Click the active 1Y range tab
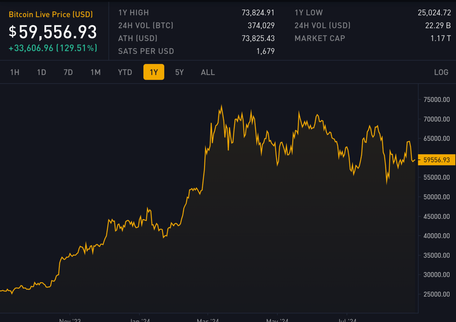456x322 pixels. pos(154,72)
